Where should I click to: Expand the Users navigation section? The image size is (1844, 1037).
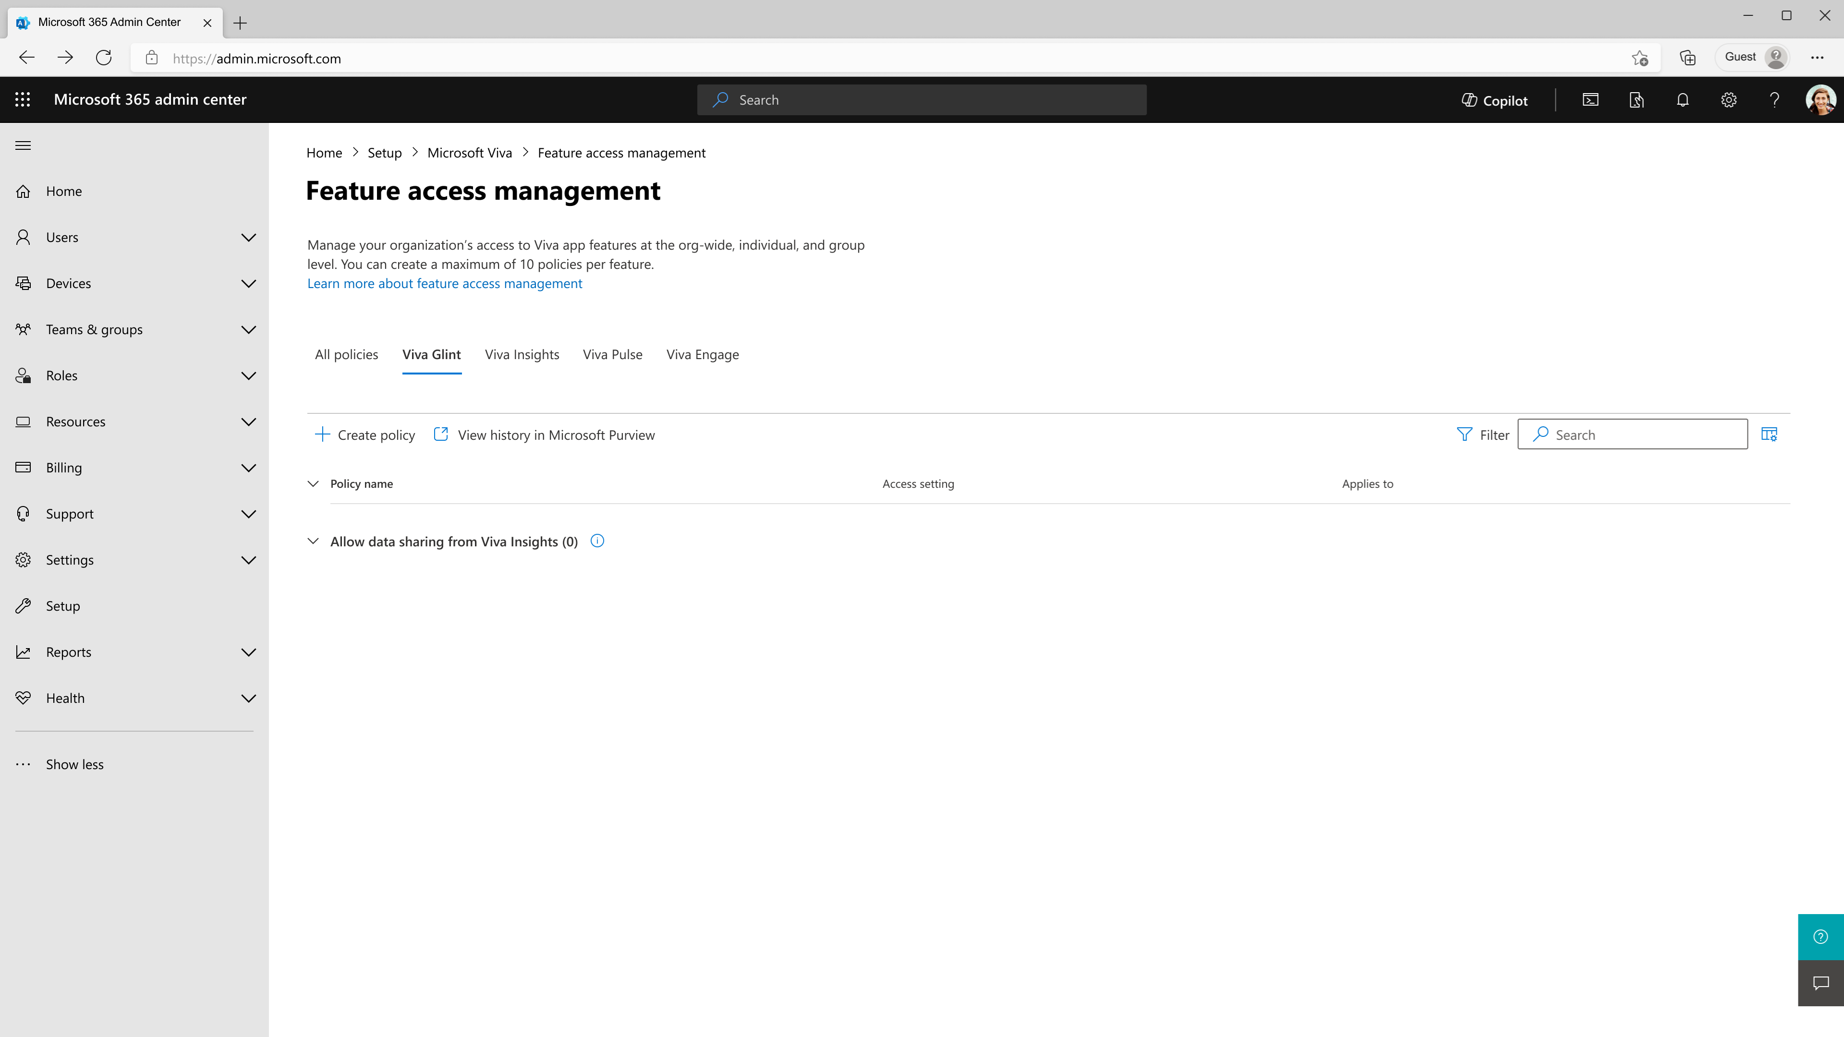pyautogui.click(x=134, y=238)
